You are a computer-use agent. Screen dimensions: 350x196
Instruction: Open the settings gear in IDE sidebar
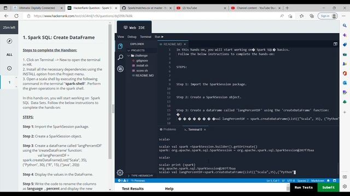[120, 173]
